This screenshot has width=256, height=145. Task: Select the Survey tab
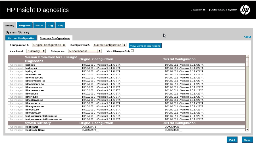(10, 25)
